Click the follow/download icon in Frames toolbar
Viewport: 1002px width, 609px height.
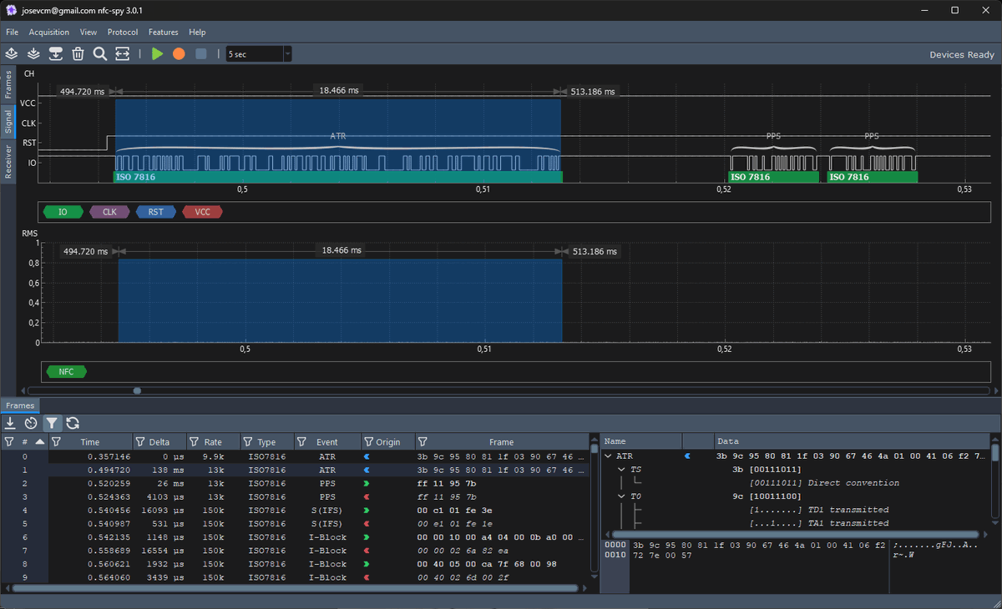[x=11, y=423]
